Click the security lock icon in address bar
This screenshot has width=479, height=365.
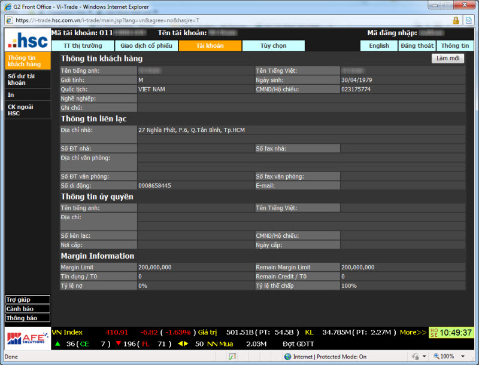(x=456, y=20)
